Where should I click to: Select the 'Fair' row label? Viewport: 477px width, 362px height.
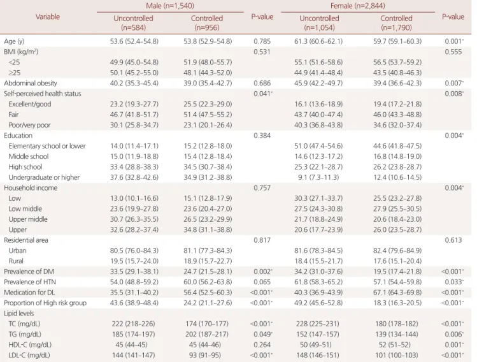(x=13, y=115)
